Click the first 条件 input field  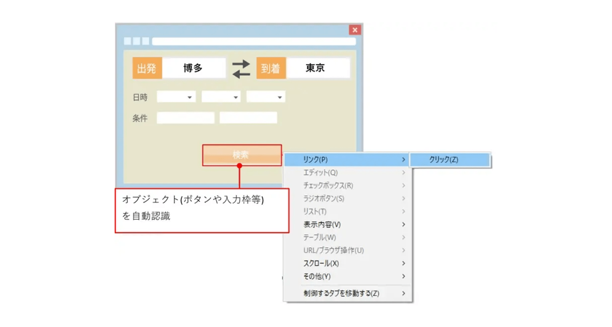click(186, 118)
